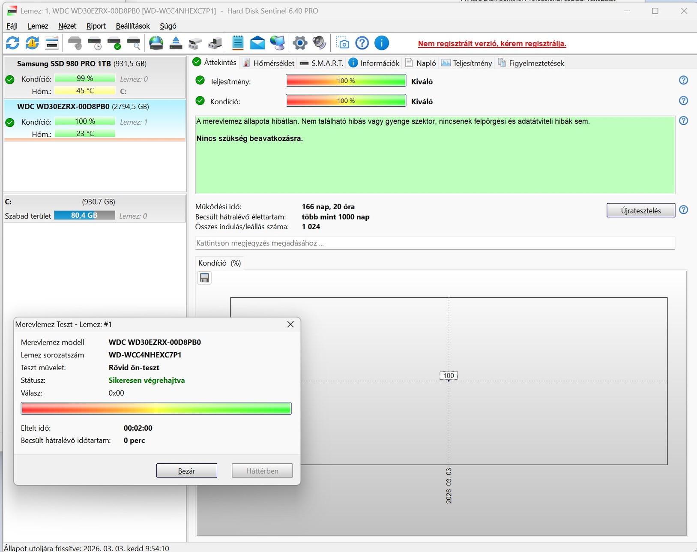Open the Lemez menu
Screen dimensions: 697x552
38,26
